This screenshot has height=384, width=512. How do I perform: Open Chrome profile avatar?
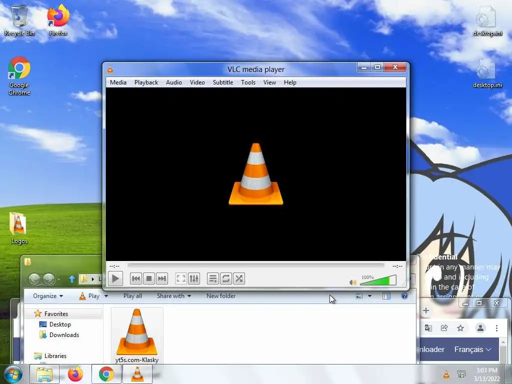[480, 328]
